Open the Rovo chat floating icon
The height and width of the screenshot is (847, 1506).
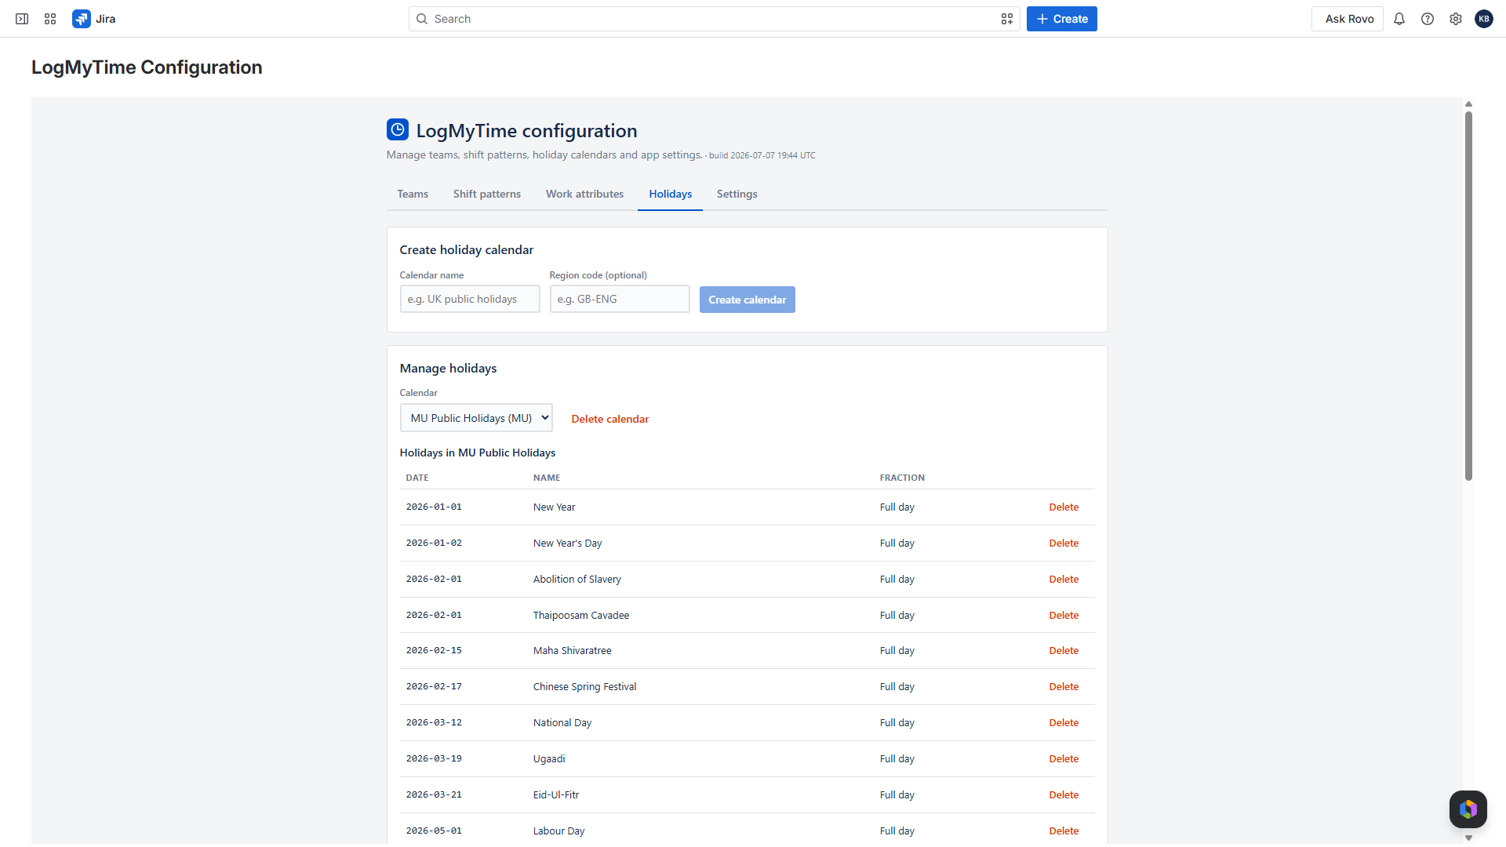pyautogui.click(x=1468, y=809)
